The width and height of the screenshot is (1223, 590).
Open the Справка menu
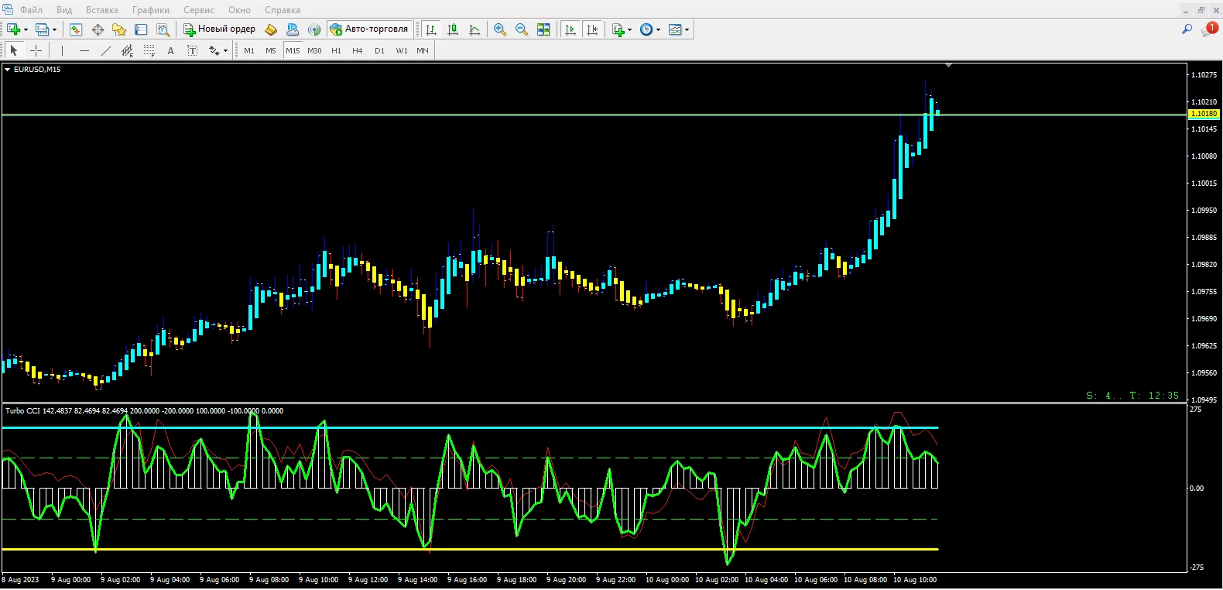(283, 10)
